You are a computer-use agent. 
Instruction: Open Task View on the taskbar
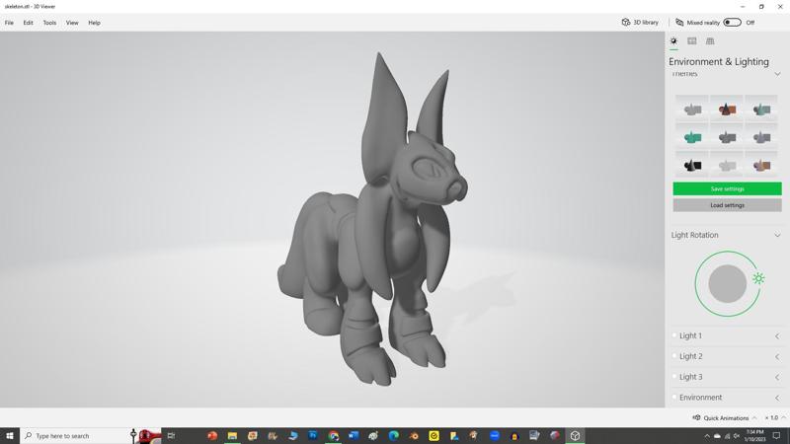click(x=171, y=435)
